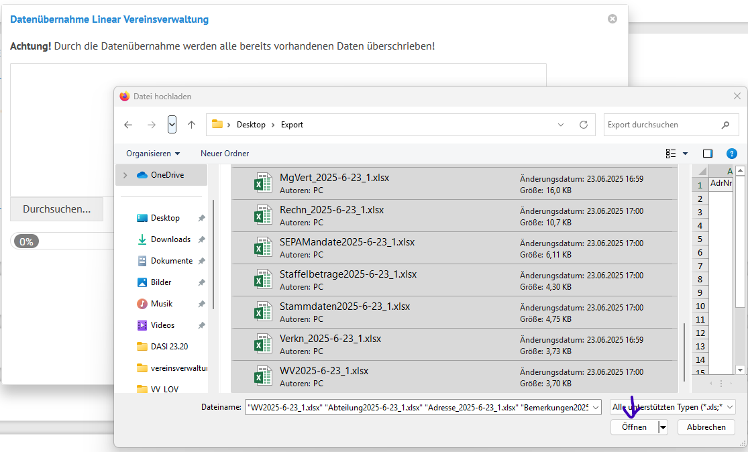Open the file dialog help icon
This screenshot has height=452, width=748.
pos(732,154)
